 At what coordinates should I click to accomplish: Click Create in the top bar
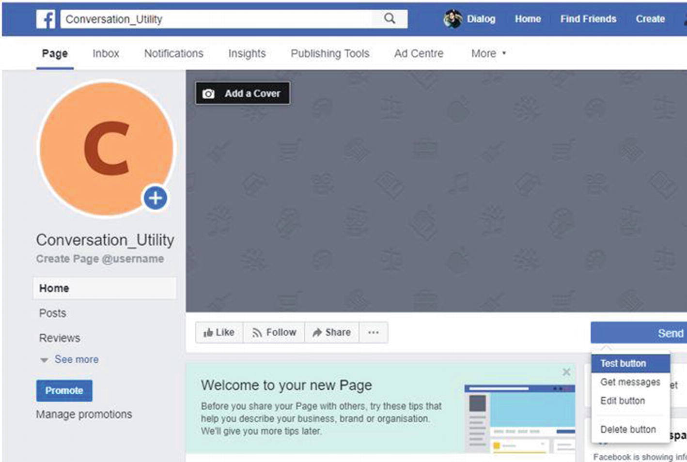(650, 19)
